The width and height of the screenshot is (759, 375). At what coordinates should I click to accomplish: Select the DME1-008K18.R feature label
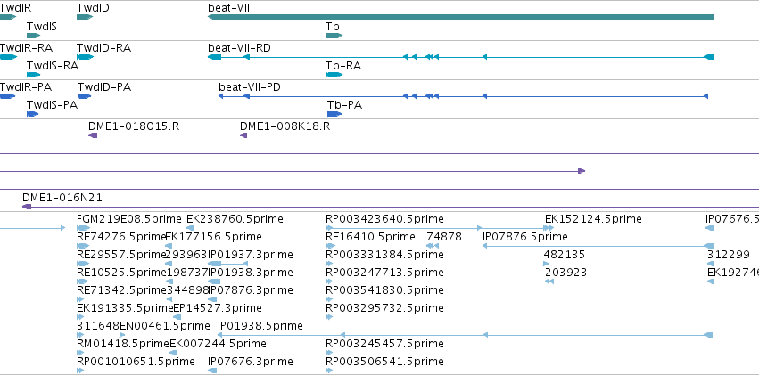pos(285,126)
